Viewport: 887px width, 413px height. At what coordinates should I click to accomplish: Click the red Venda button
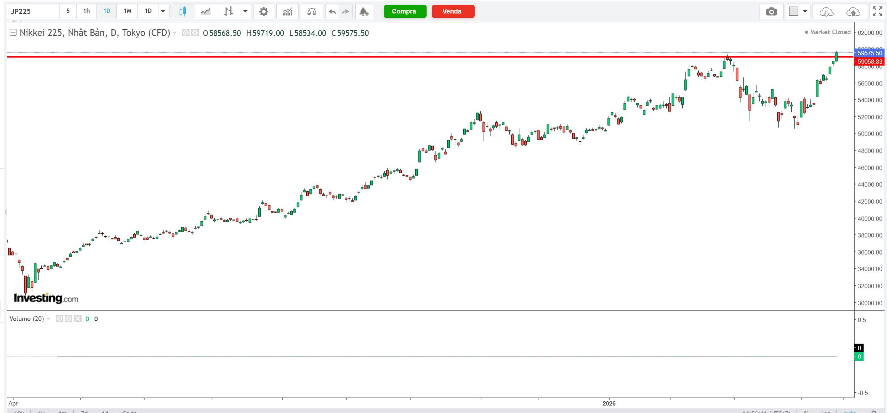(x=453, y=11)
